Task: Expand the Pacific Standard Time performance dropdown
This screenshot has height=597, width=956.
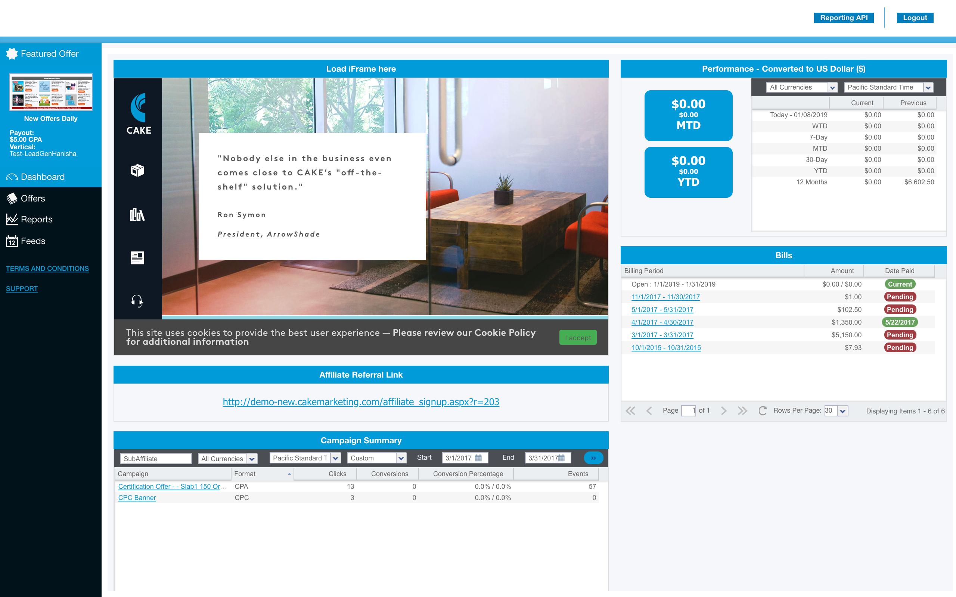Action: (x=928, y=88)
